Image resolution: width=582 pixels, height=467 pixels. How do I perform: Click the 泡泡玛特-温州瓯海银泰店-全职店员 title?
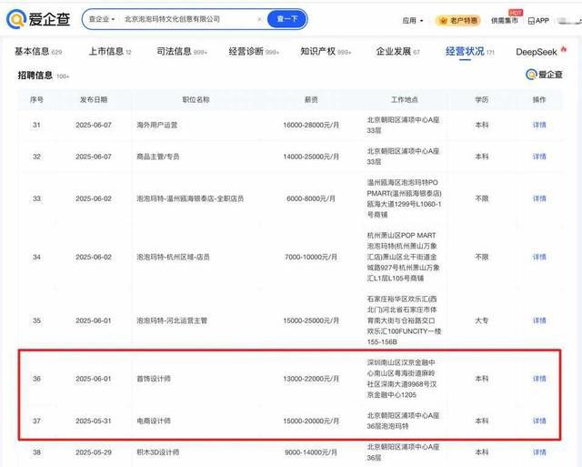[190, 198]
